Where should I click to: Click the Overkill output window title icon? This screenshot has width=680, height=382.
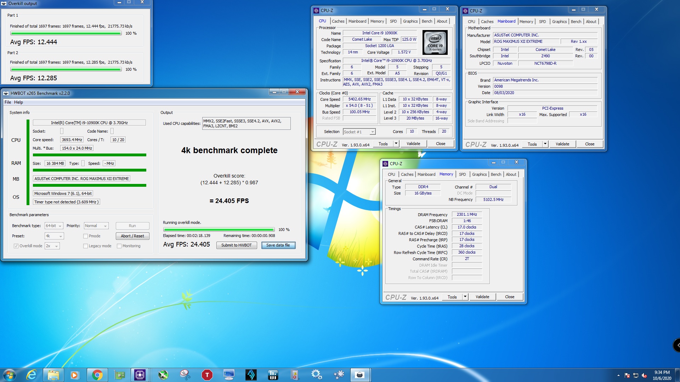4,4
